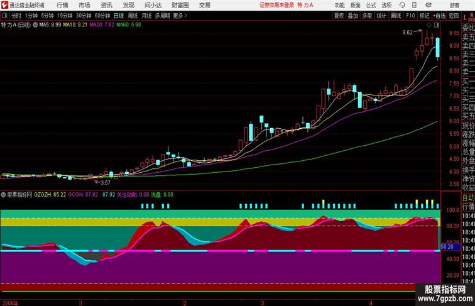Toggle the side panel icon at chart top-right

tap(437, 25)
